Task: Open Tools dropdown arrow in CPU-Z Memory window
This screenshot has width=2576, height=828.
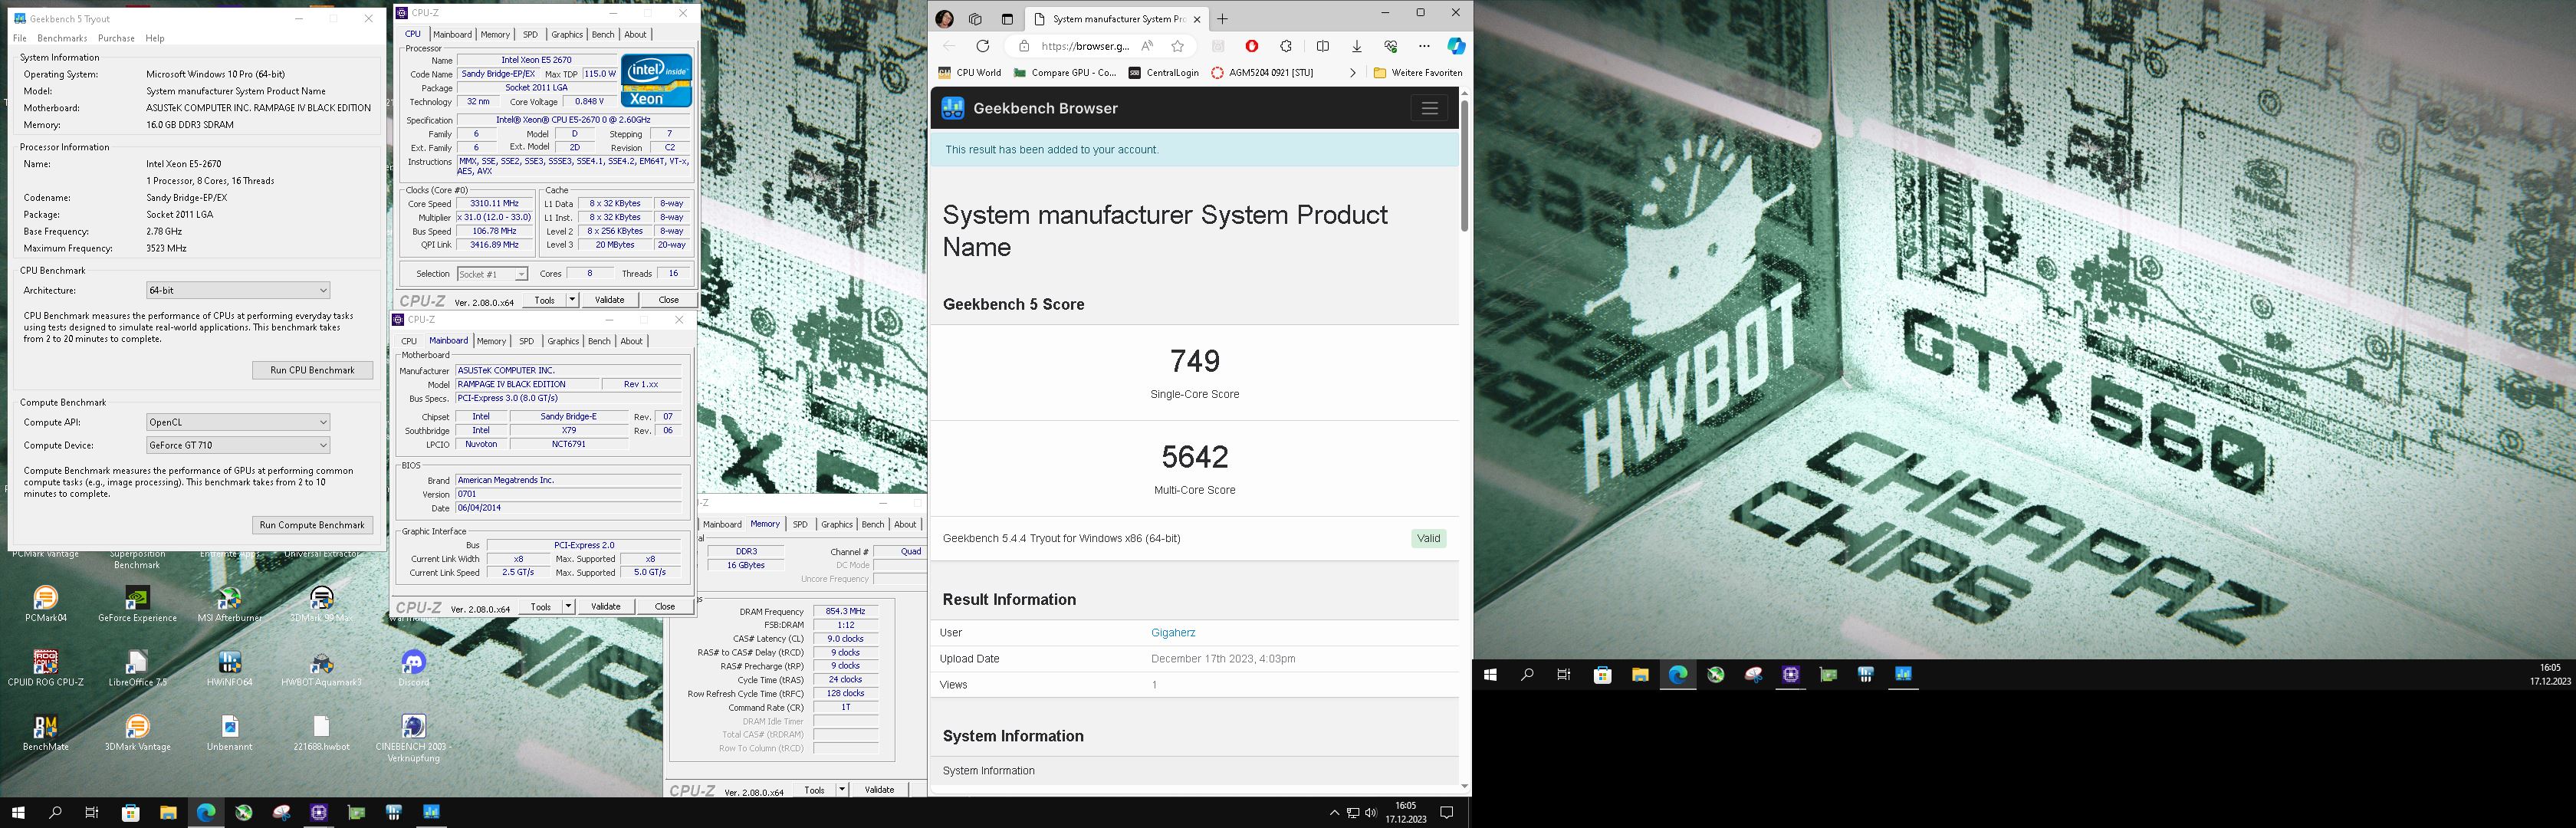Action: coord(842,790)
